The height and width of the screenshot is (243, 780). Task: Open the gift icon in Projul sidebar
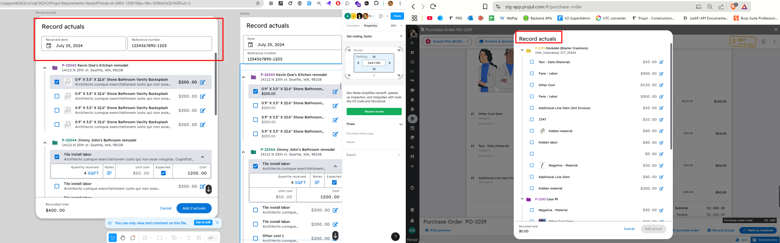(412, 210)
